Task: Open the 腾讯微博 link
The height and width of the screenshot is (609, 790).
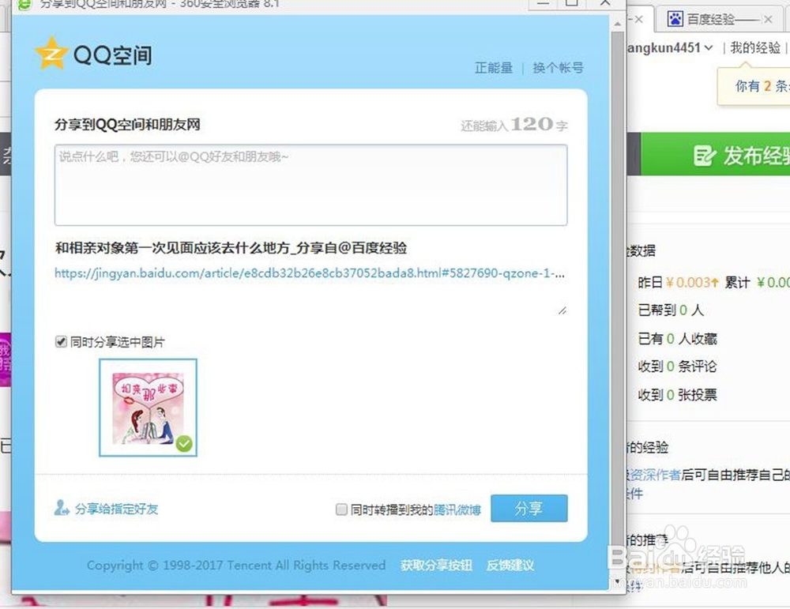Action: coord(457,509)
